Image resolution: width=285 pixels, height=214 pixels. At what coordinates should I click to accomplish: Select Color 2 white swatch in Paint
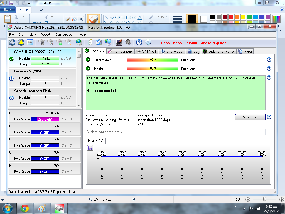click(x=203, y=19)
